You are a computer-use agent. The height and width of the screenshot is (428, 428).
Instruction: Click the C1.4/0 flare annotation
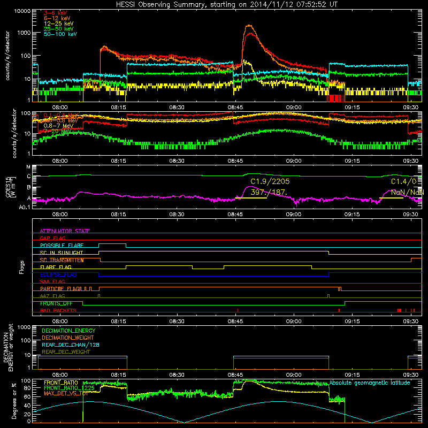click(404, 181)
